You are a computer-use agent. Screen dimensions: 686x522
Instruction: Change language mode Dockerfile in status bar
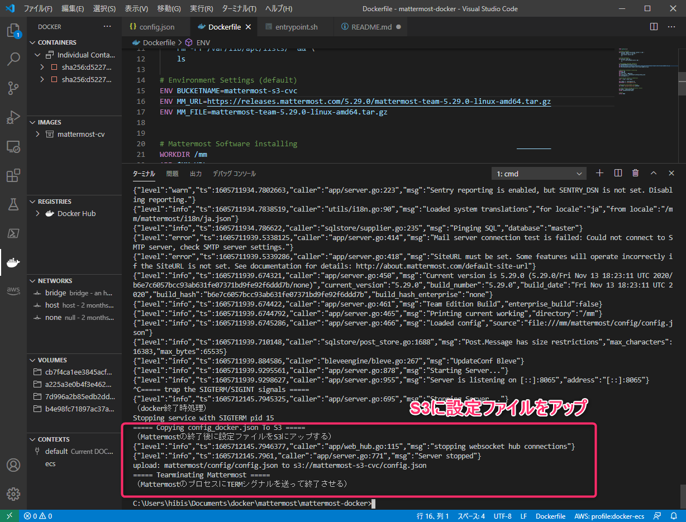click(x=550, y=516)
